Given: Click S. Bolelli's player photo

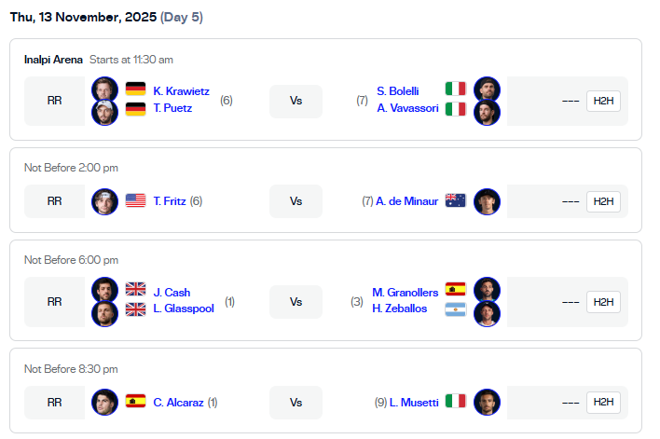Looking at the screenshot, I should click(487, 90).
